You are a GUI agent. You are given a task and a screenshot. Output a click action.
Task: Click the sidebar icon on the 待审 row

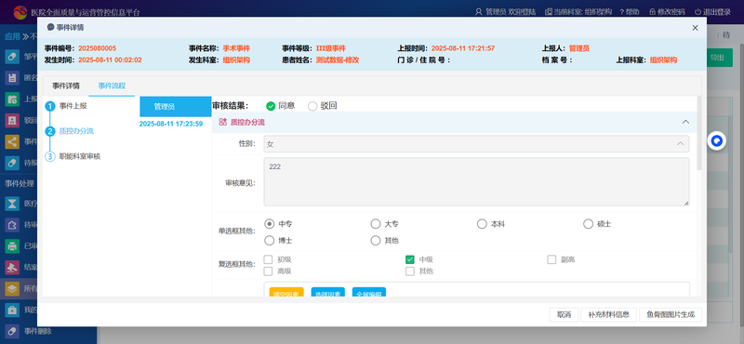coord(12,224)
